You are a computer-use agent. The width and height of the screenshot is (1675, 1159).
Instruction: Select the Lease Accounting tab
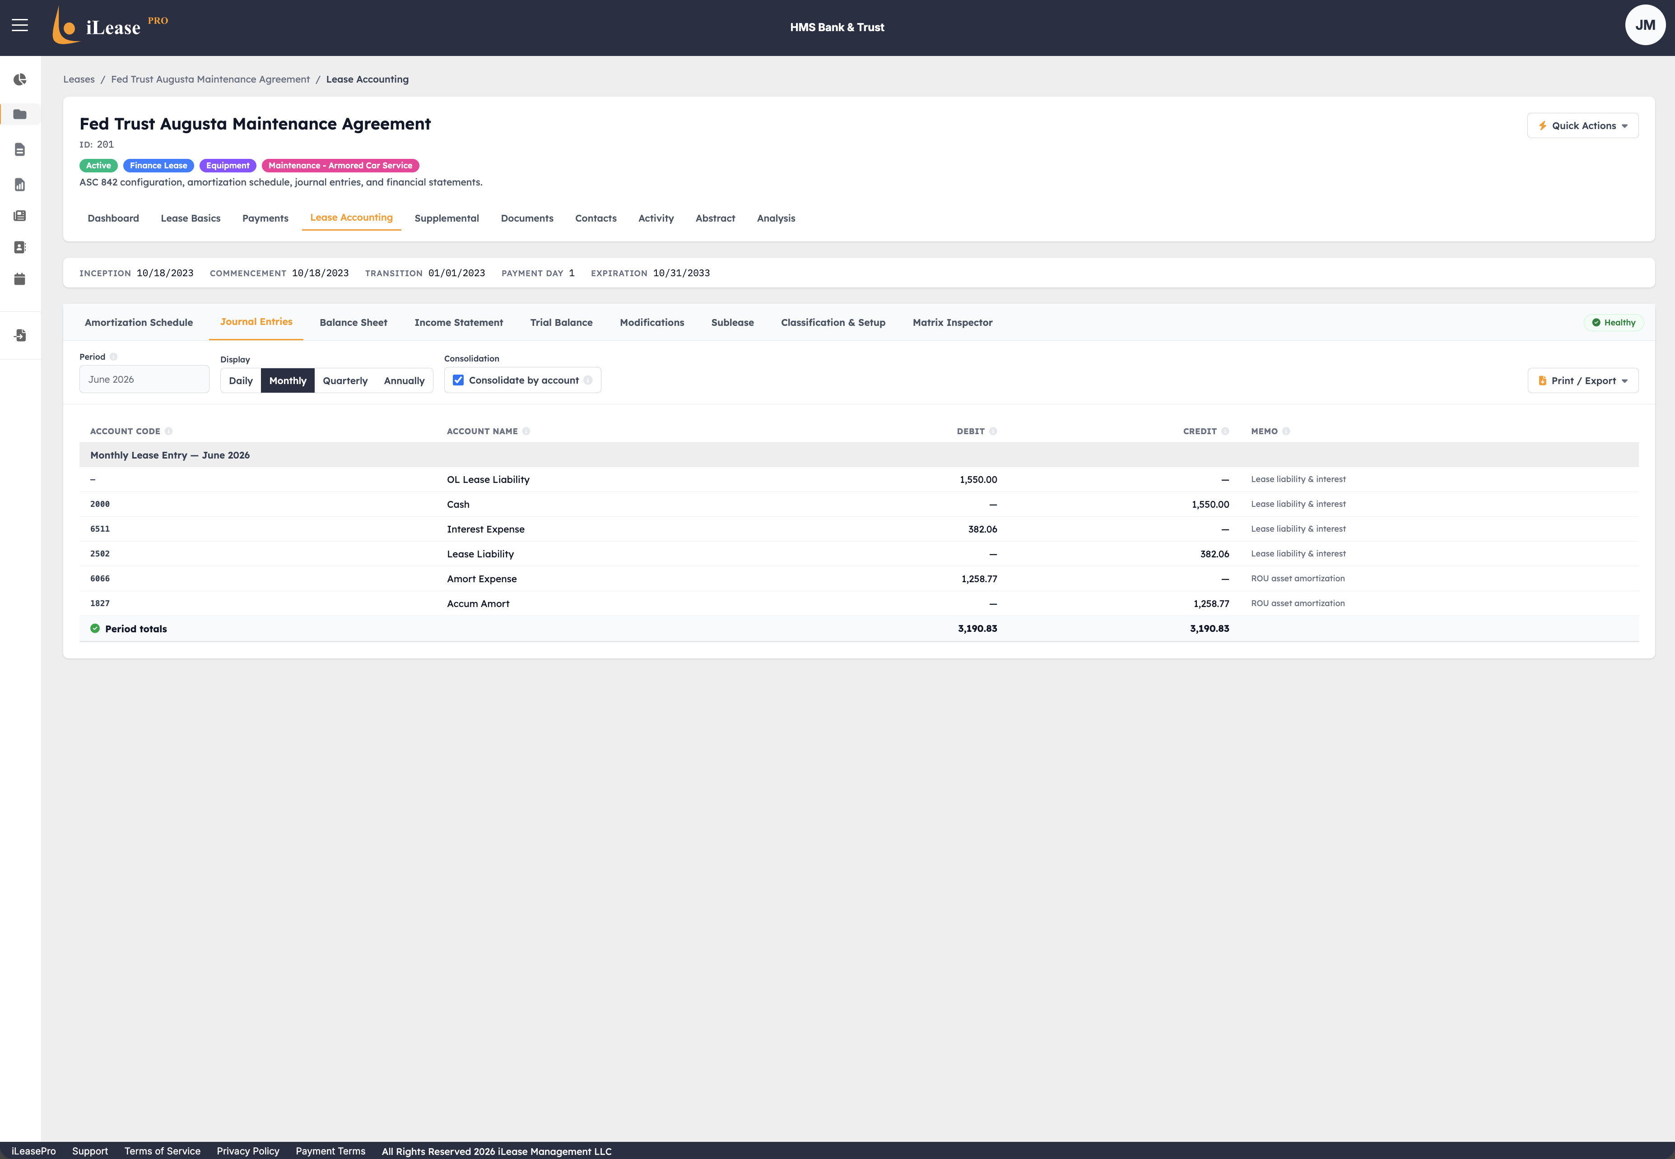(x=352, y=218)
